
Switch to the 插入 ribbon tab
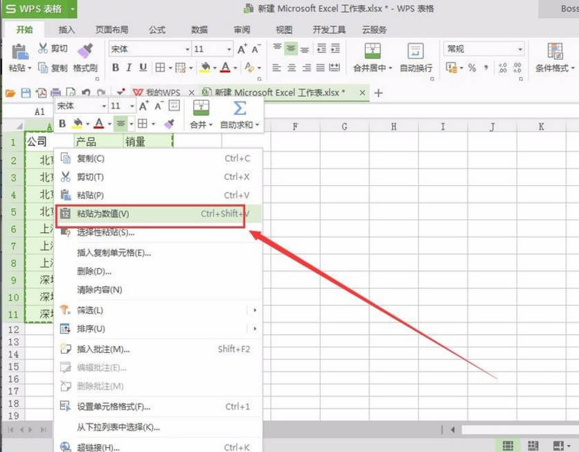(x=66, y=30)
